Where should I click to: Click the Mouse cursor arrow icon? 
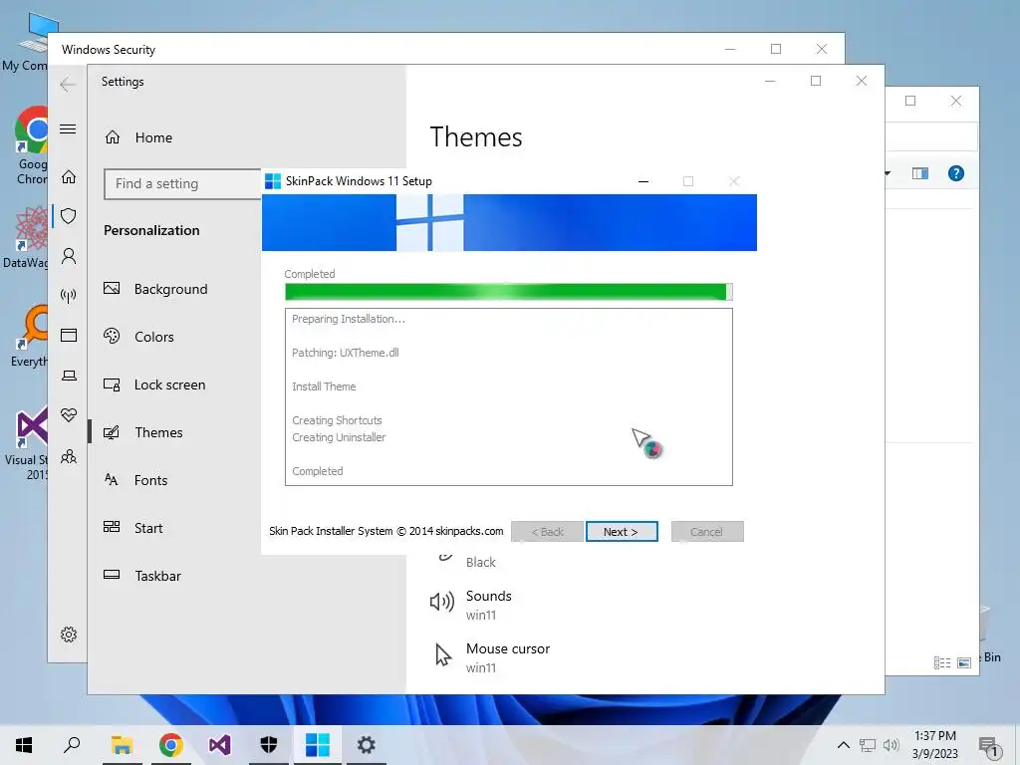(x=443, y=655)
